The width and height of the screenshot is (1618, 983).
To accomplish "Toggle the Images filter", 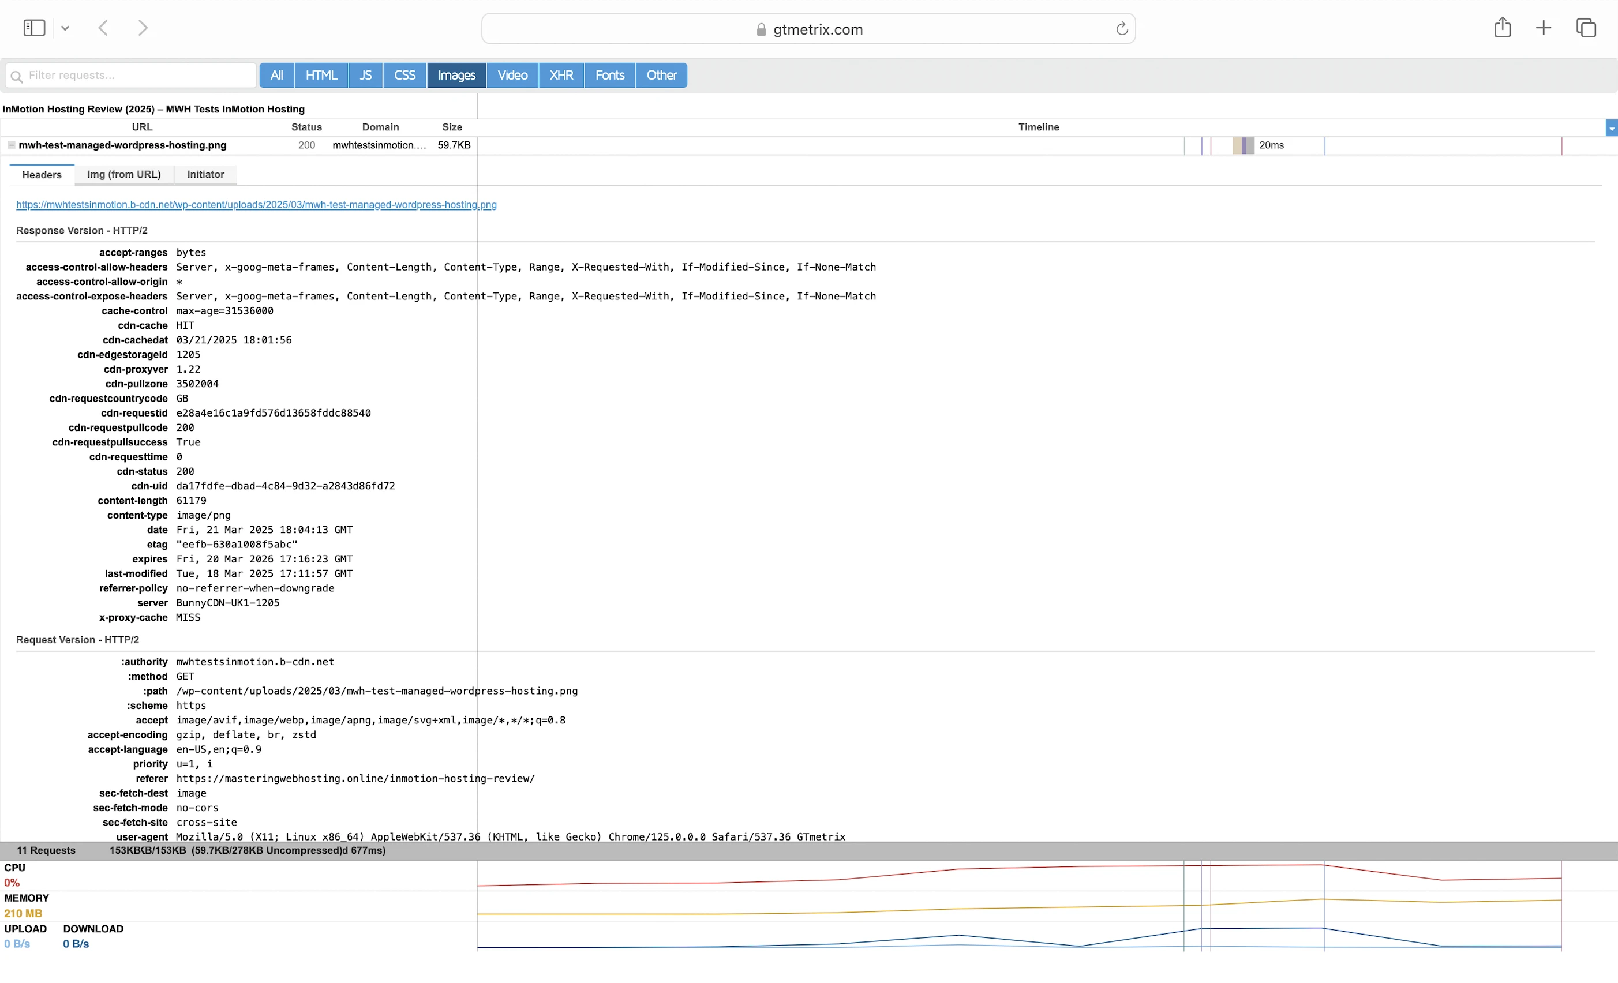I will point(456,76).
